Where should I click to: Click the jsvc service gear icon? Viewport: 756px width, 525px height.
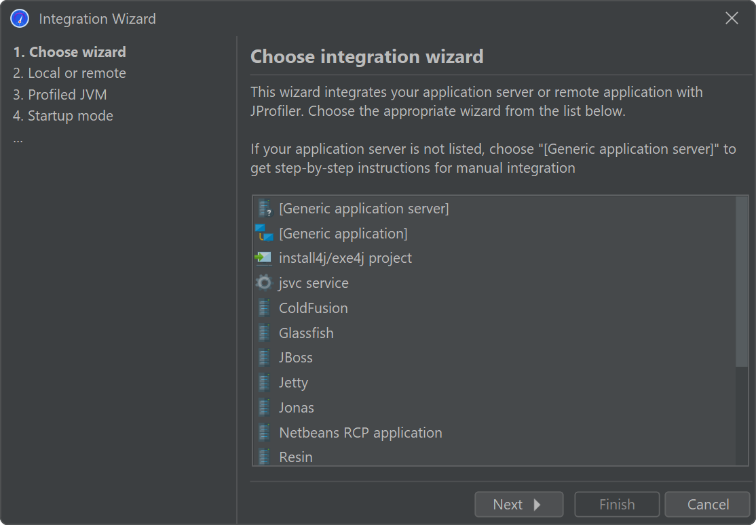click(x=263, y=283)
